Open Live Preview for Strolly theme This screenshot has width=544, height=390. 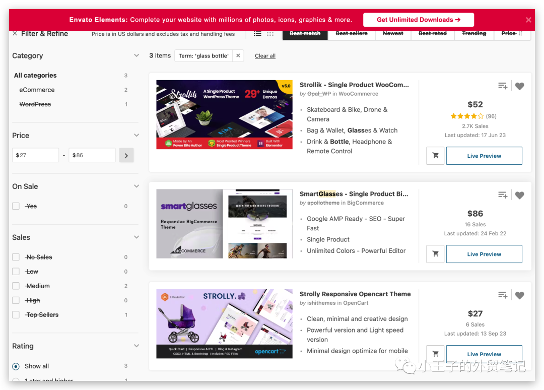pos(484,354)
